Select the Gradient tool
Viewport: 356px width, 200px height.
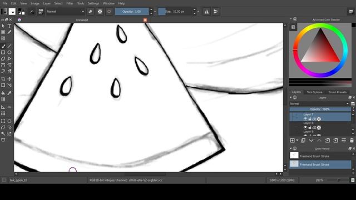click(3, 99)
